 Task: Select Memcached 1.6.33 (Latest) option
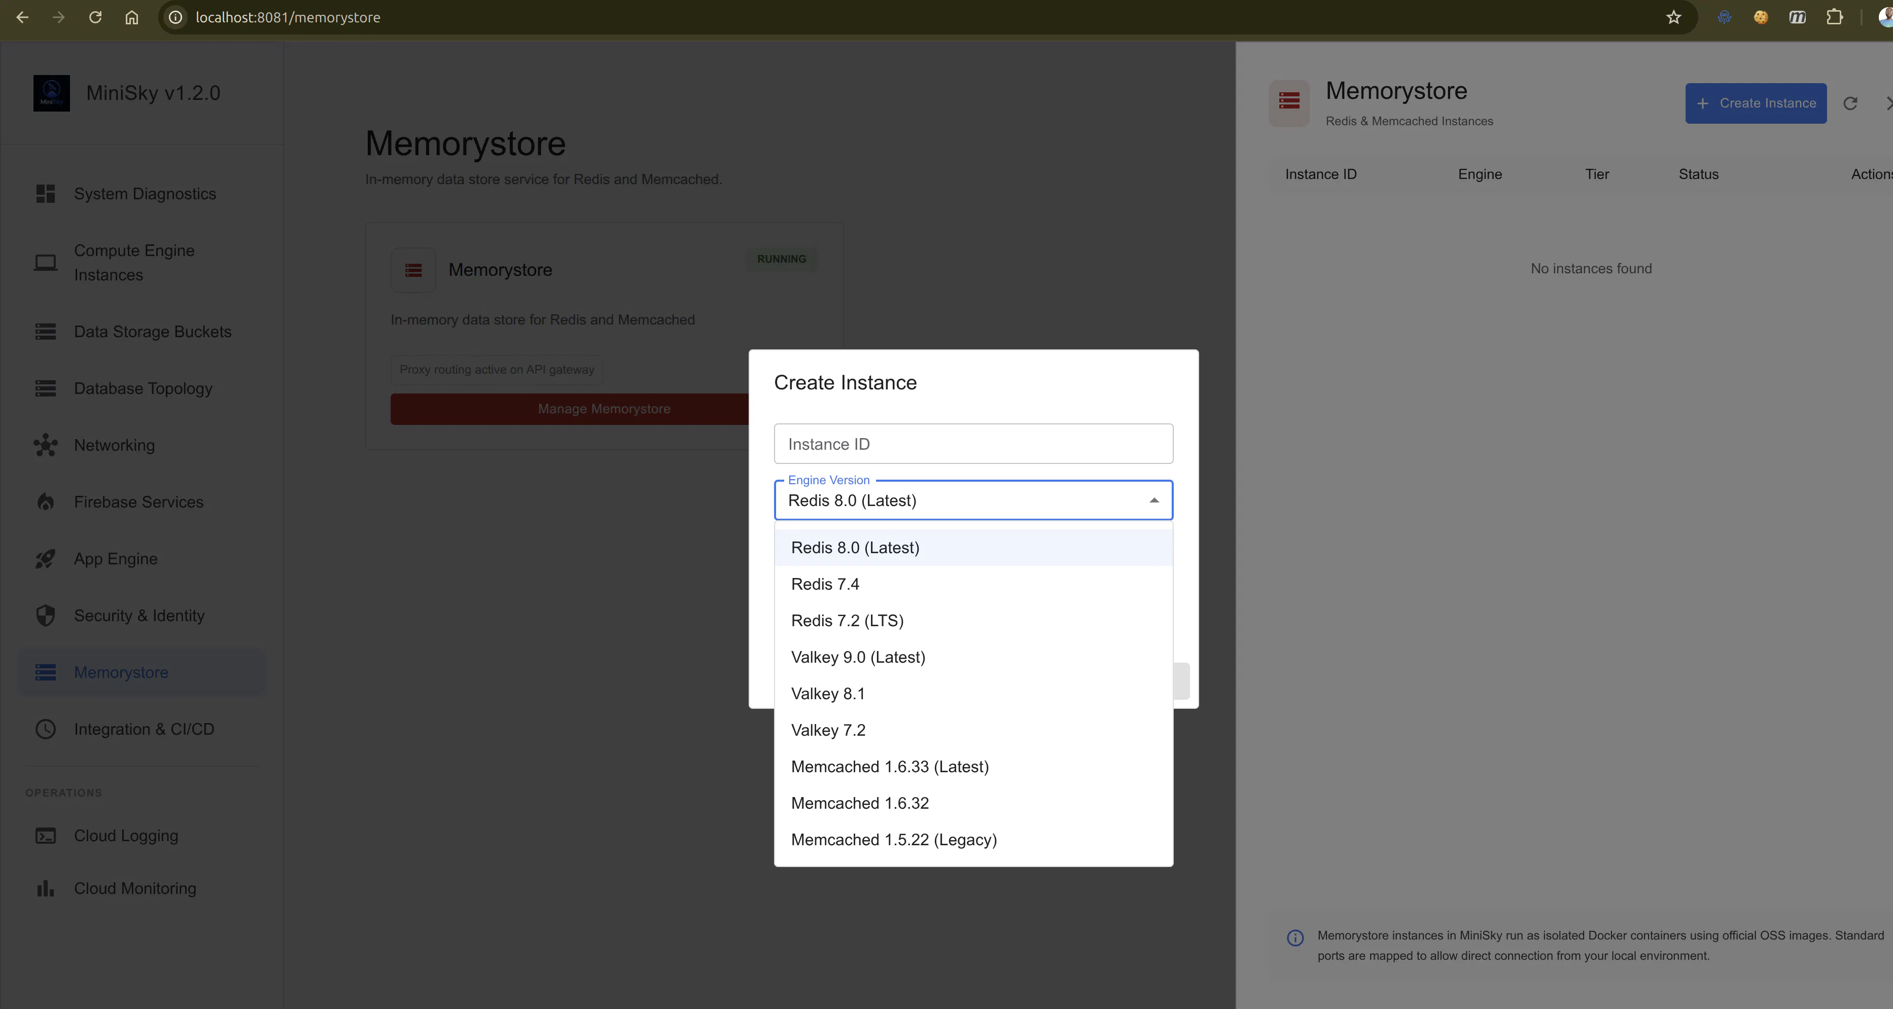point(973,767)
